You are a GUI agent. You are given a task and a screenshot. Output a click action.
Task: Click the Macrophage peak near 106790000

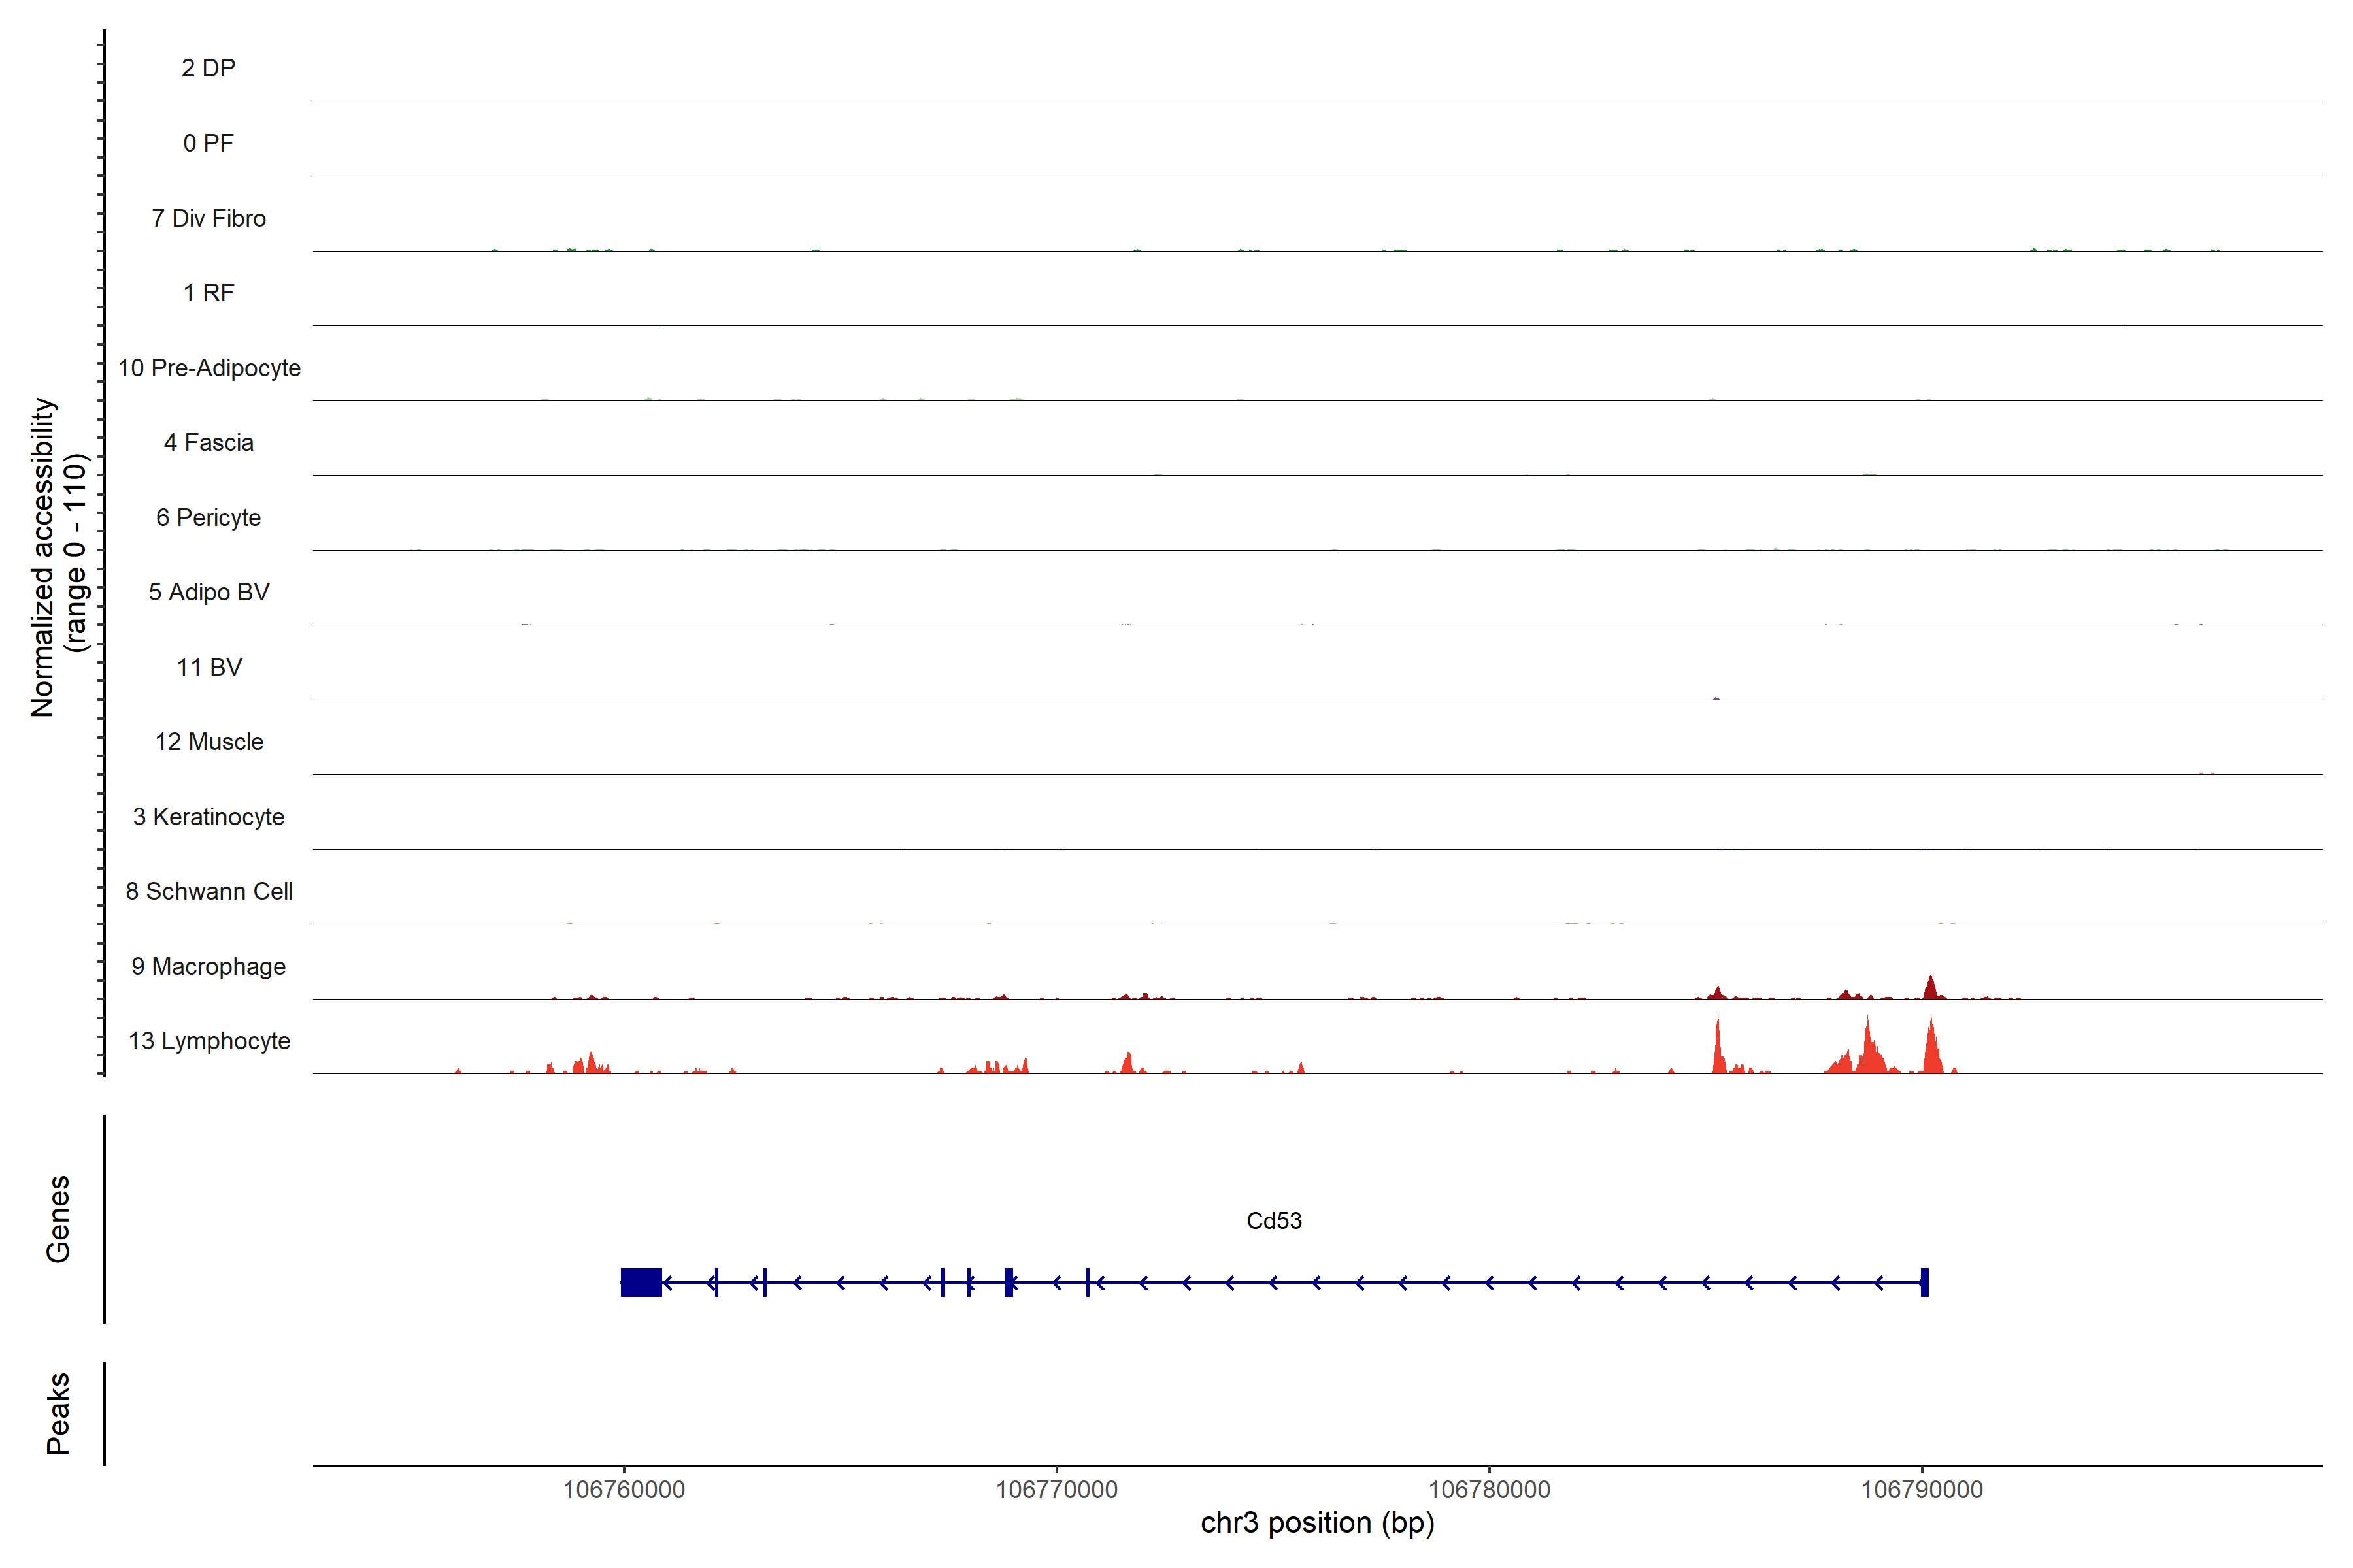(1931, 988)
